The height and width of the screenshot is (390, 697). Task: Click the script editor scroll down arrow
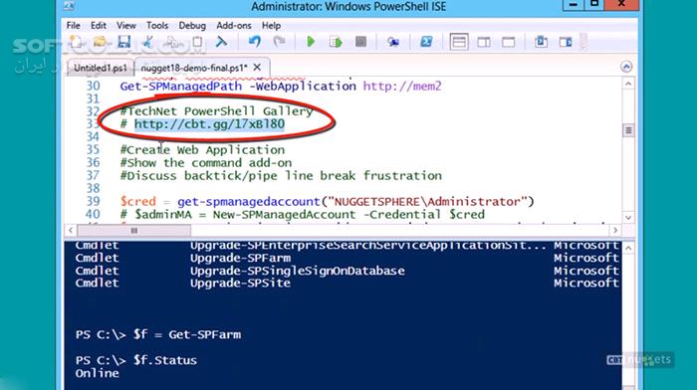point(628,218)
